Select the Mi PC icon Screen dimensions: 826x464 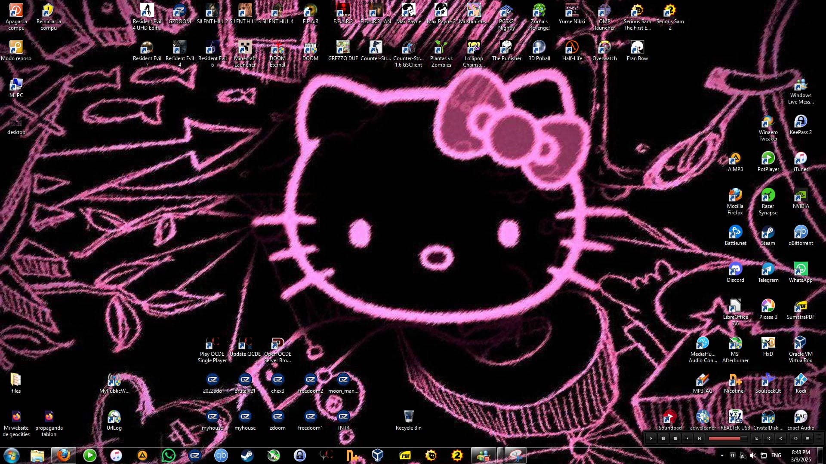(16, 88)
